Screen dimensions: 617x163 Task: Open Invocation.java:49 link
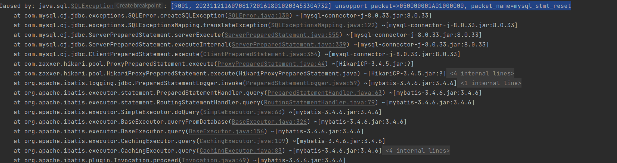214,160
